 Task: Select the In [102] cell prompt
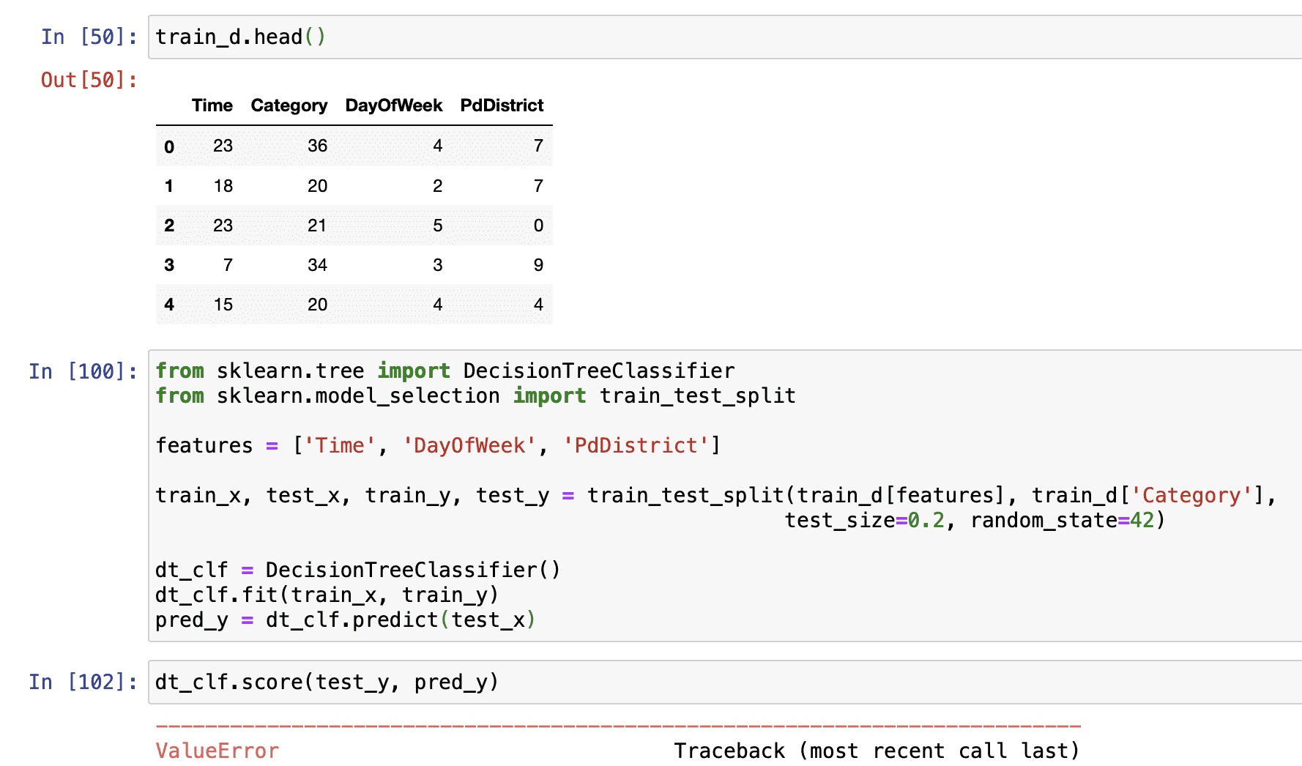point(83,683)
